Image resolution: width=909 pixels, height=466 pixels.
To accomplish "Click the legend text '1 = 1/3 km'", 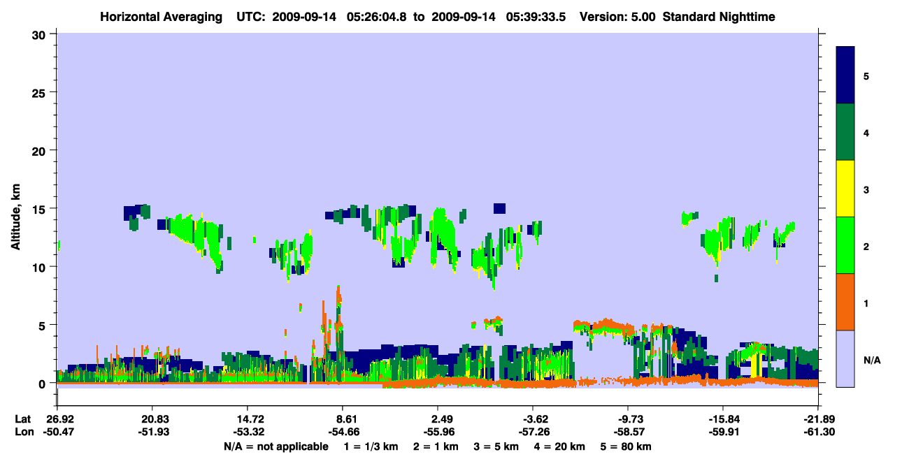I will [371, 446].
